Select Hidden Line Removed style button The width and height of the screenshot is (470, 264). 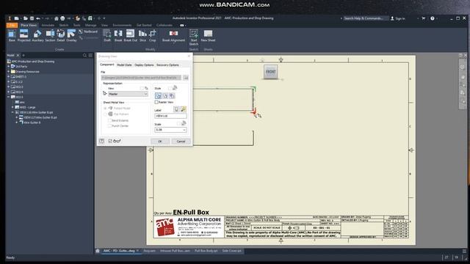tap(164, 96)
